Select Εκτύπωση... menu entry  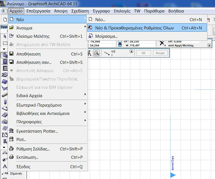coord(47,157)
